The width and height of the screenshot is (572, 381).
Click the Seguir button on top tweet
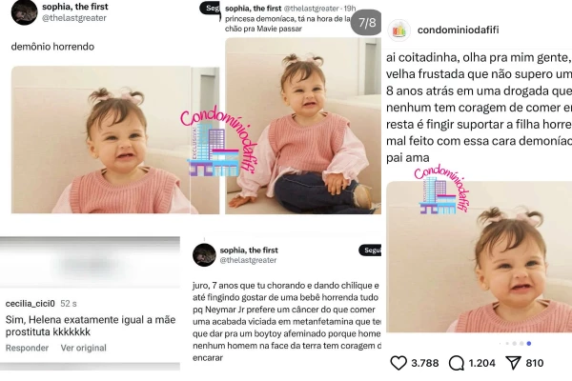click(210, 8)
